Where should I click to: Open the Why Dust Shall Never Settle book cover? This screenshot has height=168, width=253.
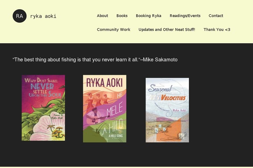pyautogui.click(x=43, y=108)
